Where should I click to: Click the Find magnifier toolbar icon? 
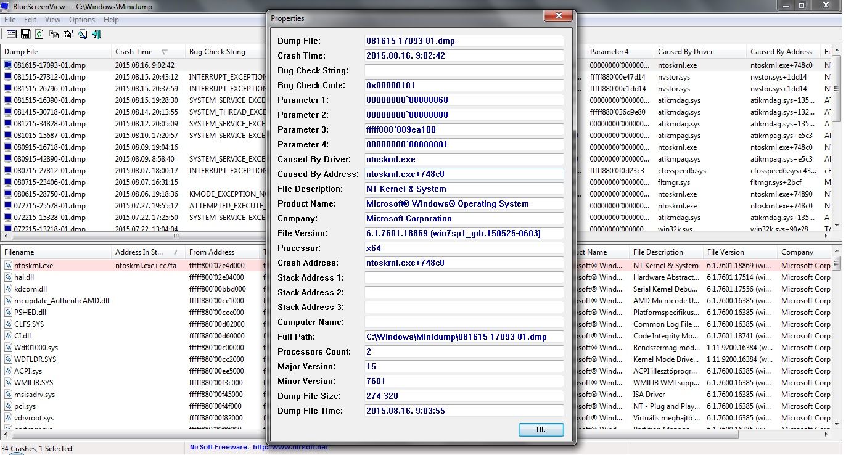[x=83, y=34]
